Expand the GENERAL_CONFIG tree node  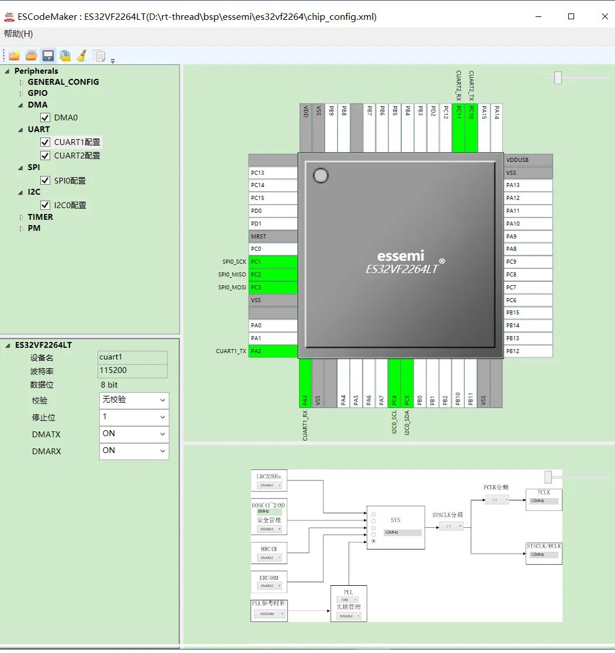pos(21,82)
